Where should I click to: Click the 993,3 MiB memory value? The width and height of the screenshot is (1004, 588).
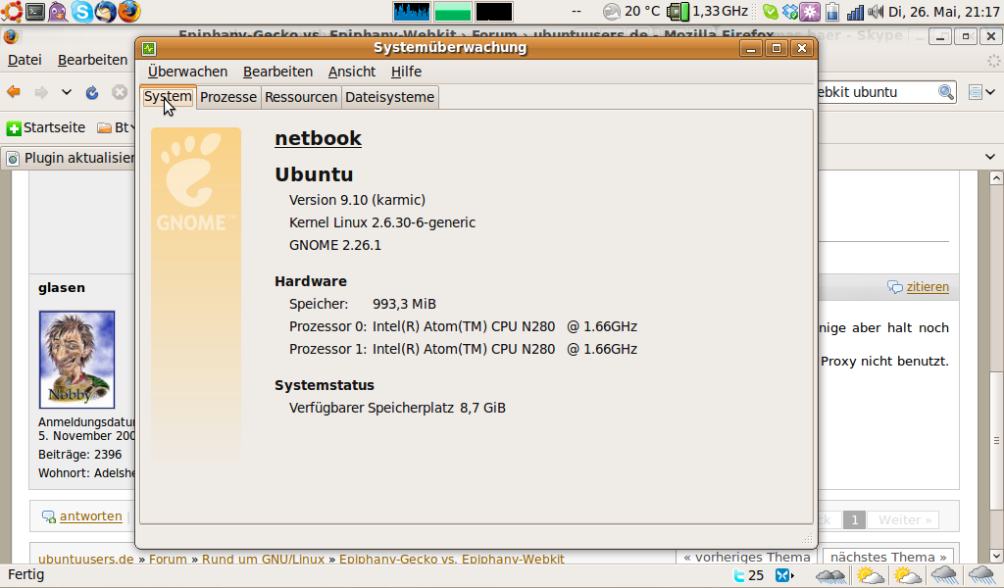tap(404, 304)
